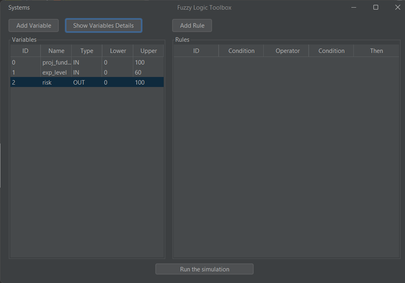The height and width of the screenshot is (283, 405).
Task: Click the empty Rules list area
Action: point(286,160)
